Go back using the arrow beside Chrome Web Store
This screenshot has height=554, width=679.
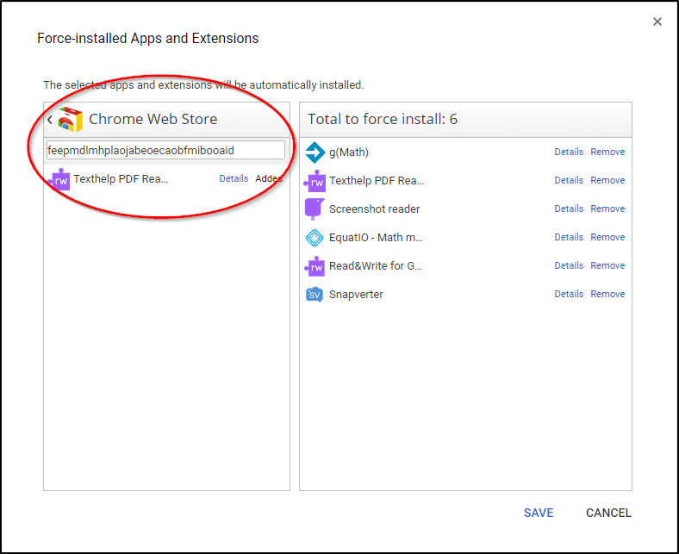(50, 120)
